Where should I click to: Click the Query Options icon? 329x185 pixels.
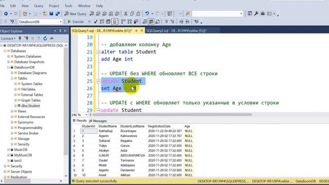(x=108, y=22)
